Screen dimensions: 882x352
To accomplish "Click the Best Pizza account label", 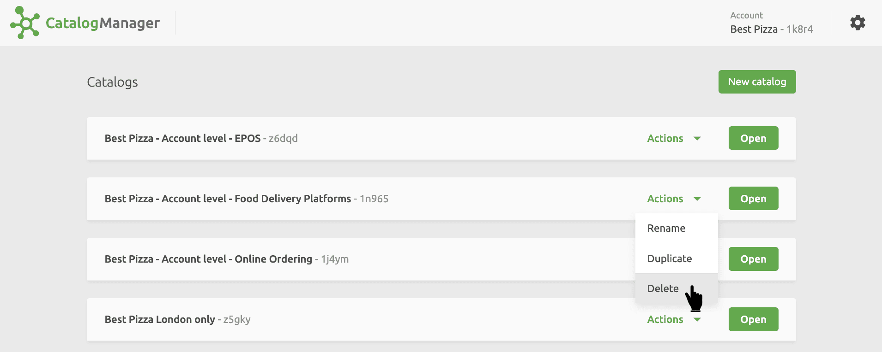I will click(x=755, y=29).
